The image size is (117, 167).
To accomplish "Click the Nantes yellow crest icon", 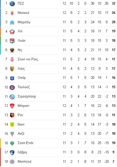I will (x=12, y=125).
